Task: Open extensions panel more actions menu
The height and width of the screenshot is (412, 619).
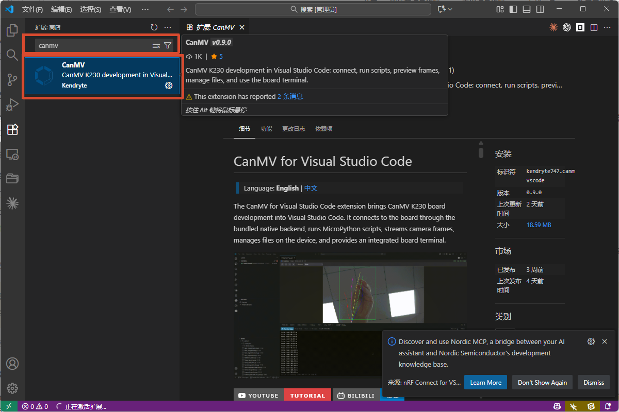Action: tap(168, 27)
